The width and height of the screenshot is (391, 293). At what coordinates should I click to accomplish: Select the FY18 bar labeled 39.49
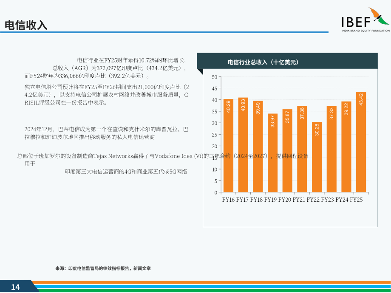(x=258, y=146)
